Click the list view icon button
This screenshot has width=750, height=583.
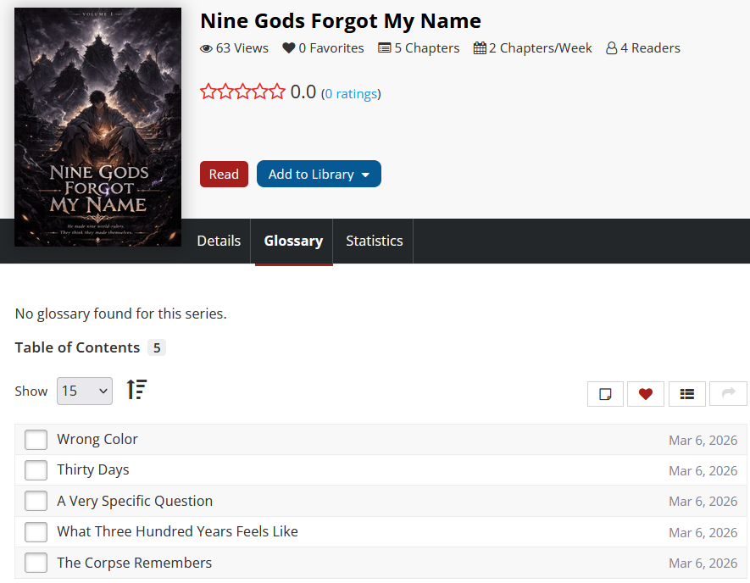(687, 394)
